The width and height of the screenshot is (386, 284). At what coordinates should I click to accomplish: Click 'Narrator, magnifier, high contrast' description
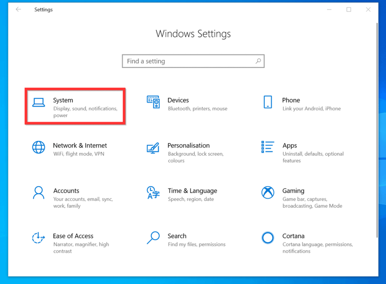(x=81, y=247)
